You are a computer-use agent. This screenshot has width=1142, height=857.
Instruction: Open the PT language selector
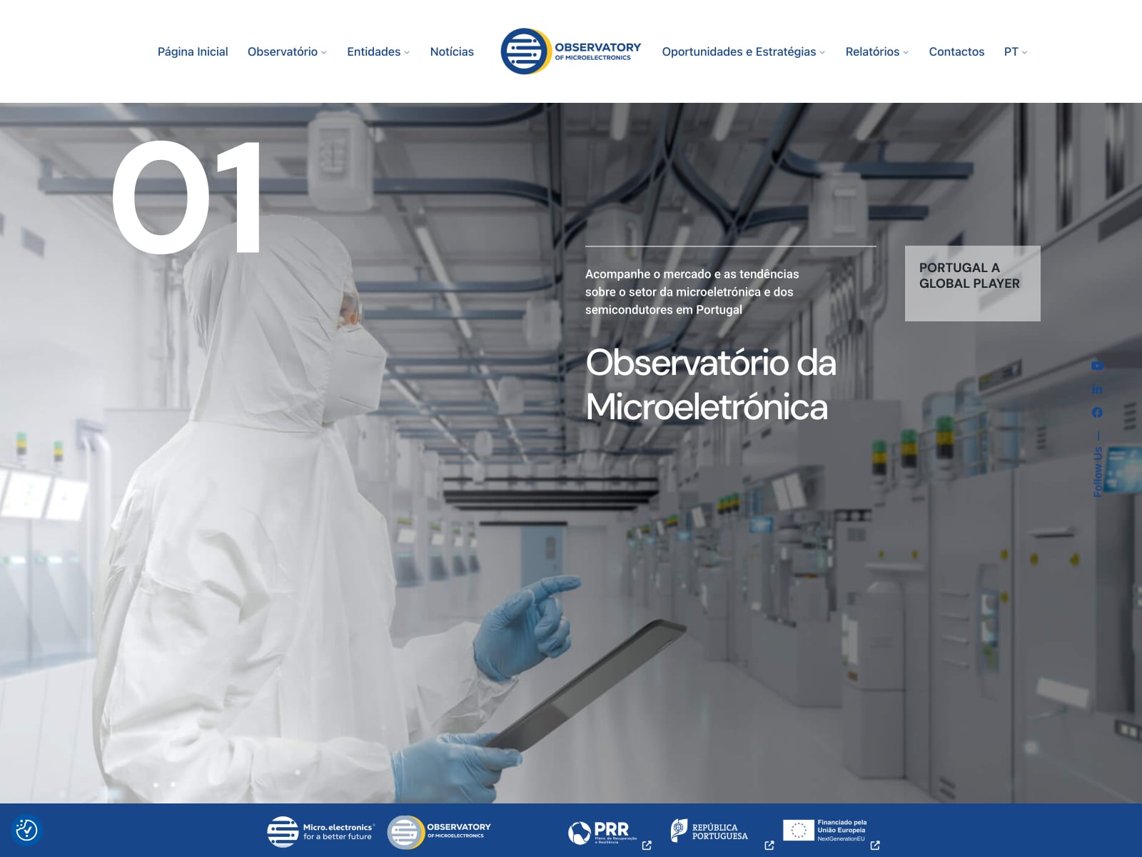[x=1015, y=51]
